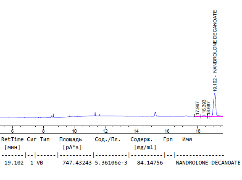Click the Площадь column header
The height and width of the screenshot is (180, 242).
pos(71,139)
